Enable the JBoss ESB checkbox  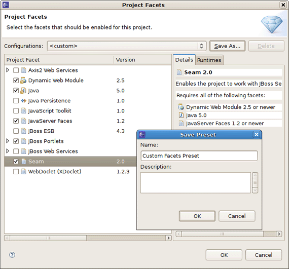pyautogui.click(x=16, y=131)
